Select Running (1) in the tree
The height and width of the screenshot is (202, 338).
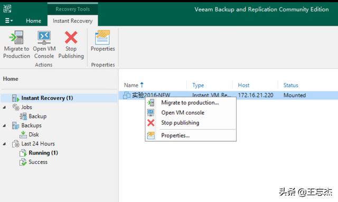pos(43,153)
